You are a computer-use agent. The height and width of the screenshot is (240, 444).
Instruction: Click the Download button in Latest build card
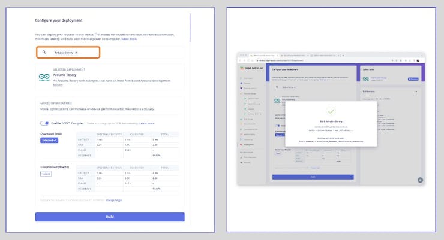coord(413,79)
